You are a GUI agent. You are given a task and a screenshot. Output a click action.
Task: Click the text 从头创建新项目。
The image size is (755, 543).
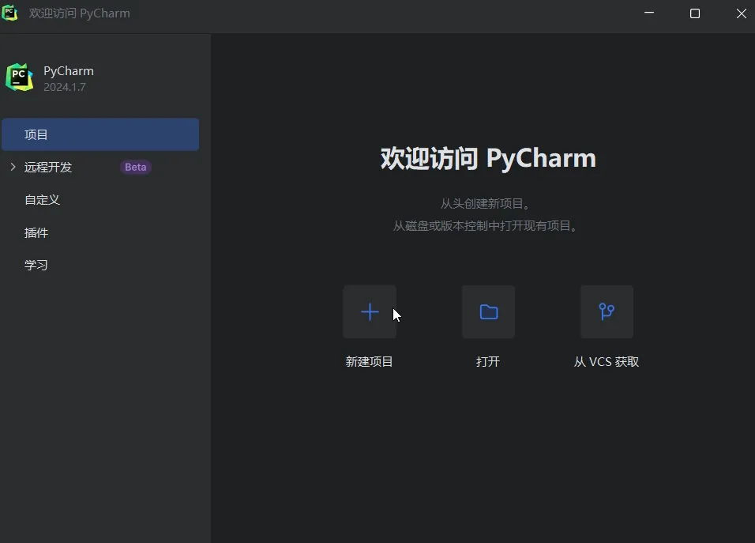click(486, 204)
